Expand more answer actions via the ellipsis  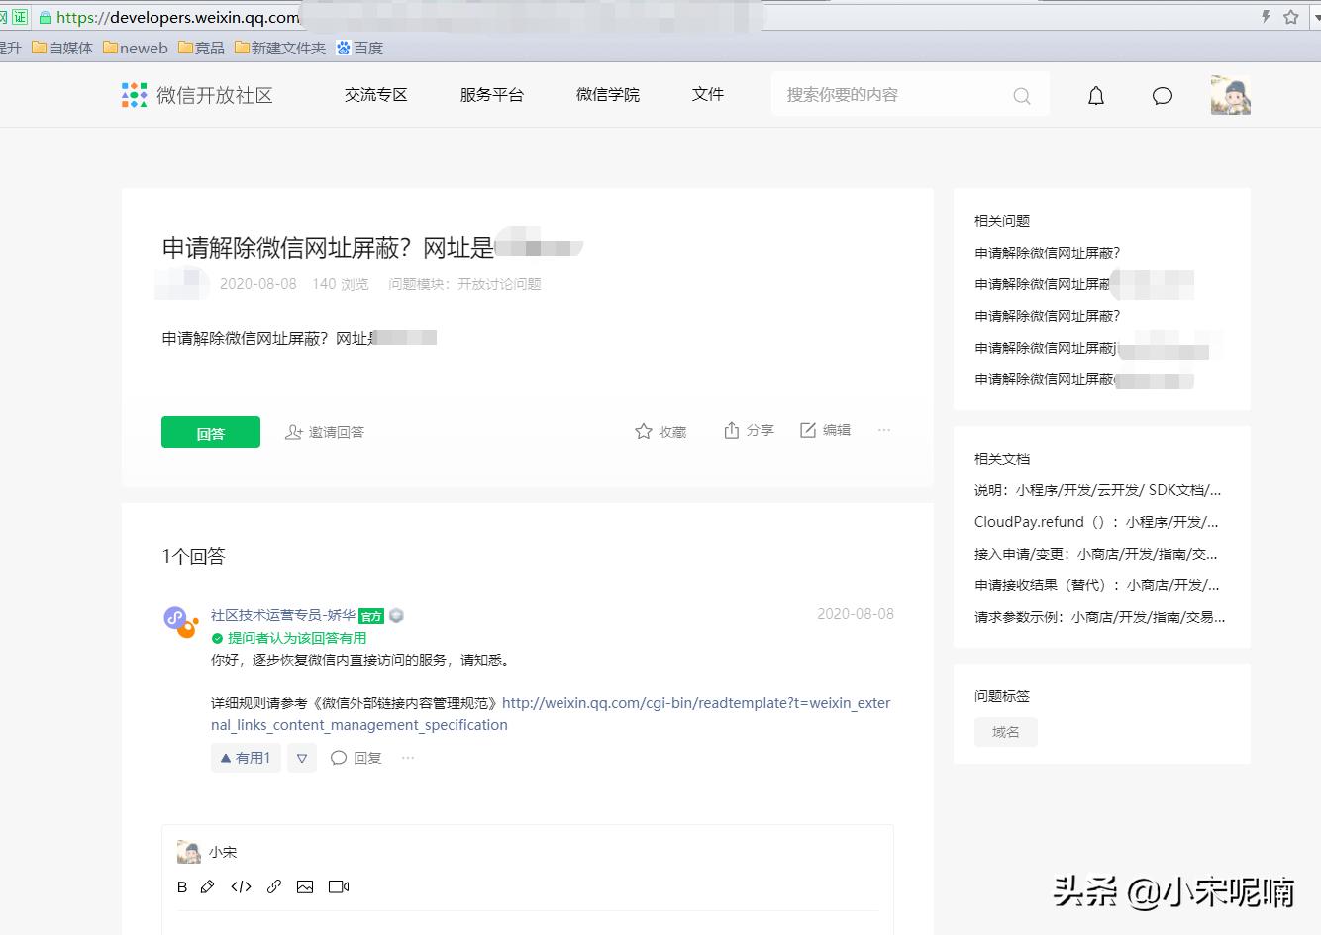pos(406,757)
